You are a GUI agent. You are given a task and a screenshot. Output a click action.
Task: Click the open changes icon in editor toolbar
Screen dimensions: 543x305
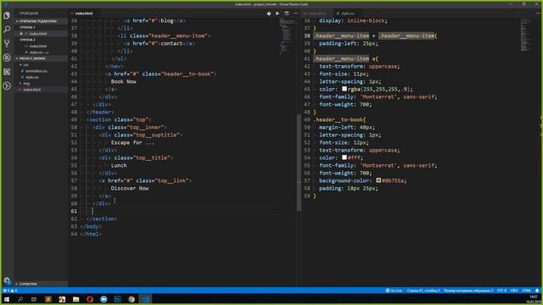[x=269, y=14]
